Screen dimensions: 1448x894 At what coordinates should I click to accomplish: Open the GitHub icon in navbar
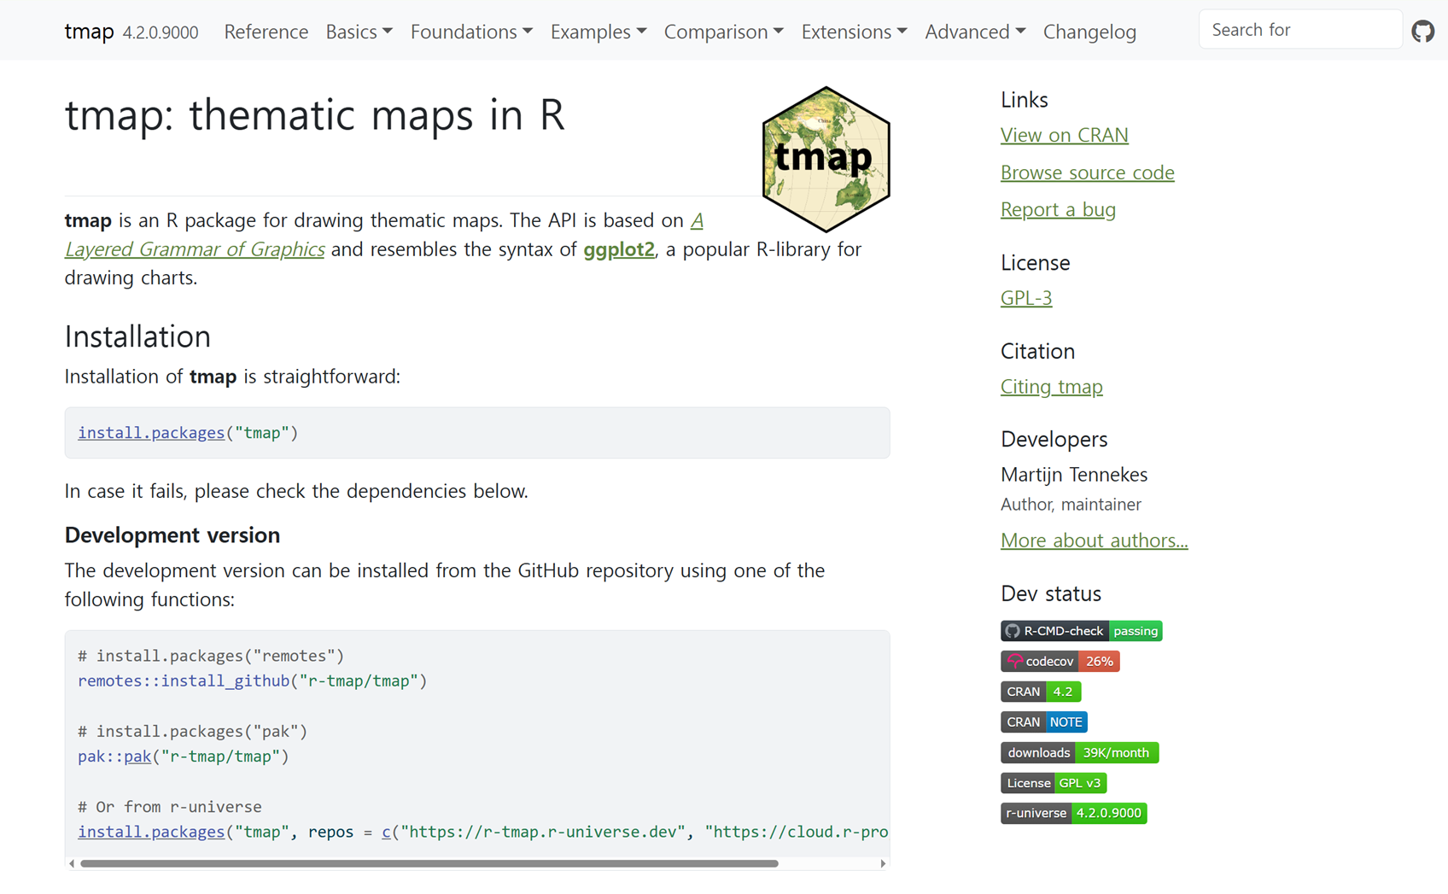click(1422, 32)
